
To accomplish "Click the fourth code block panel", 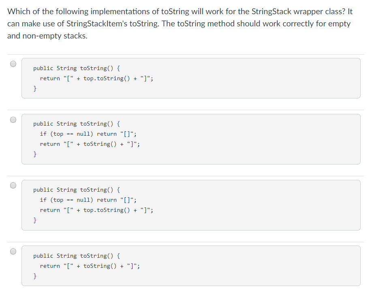I will 190,265.
